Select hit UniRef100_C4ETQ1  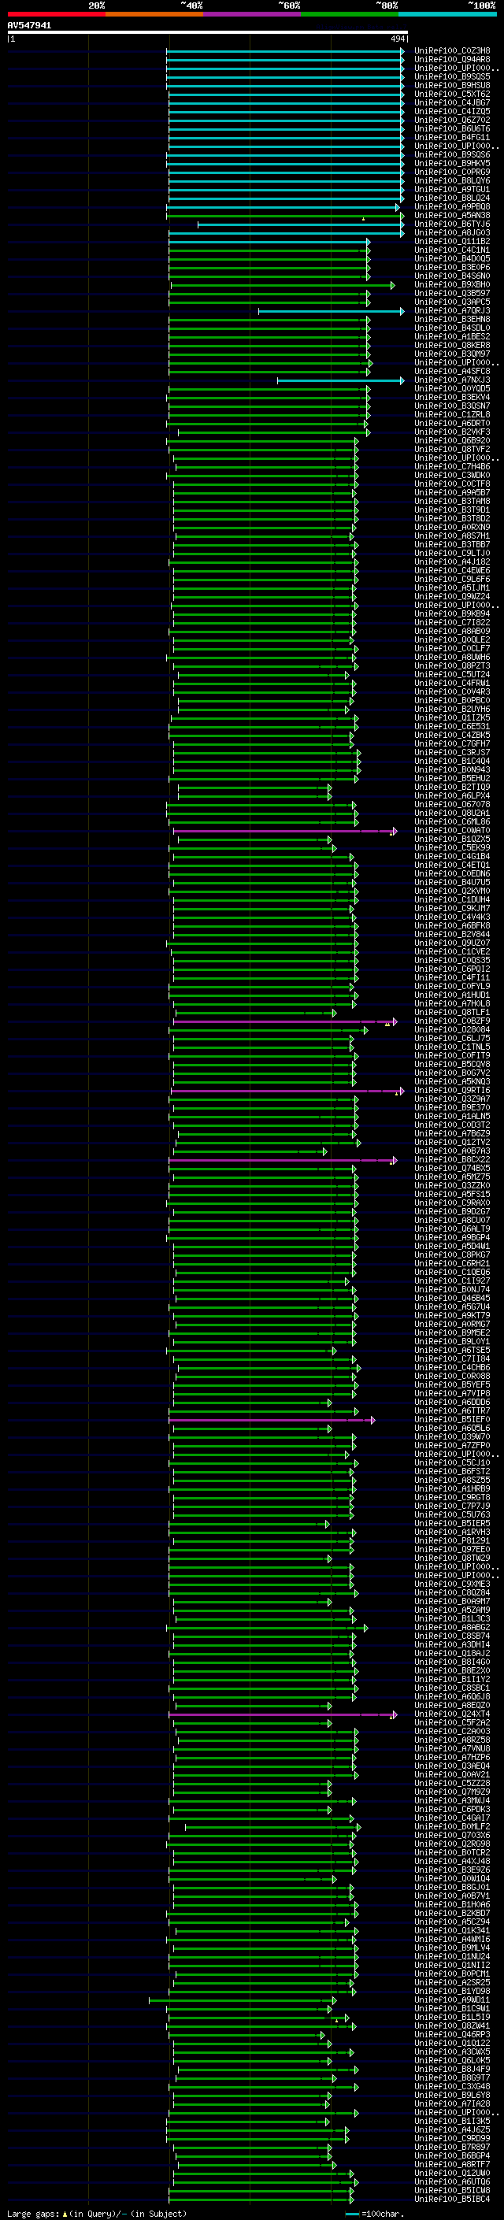click(x=452, y=865)
